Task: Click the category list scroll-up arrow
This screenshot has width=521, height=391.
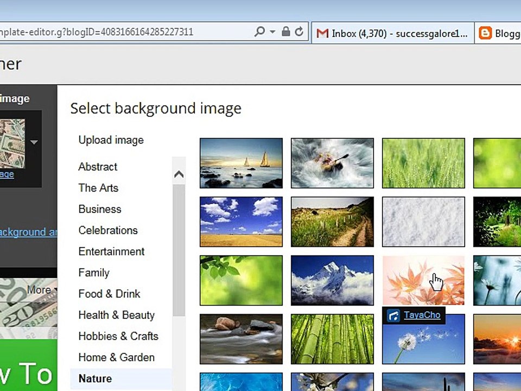Action: coord(179,174)
